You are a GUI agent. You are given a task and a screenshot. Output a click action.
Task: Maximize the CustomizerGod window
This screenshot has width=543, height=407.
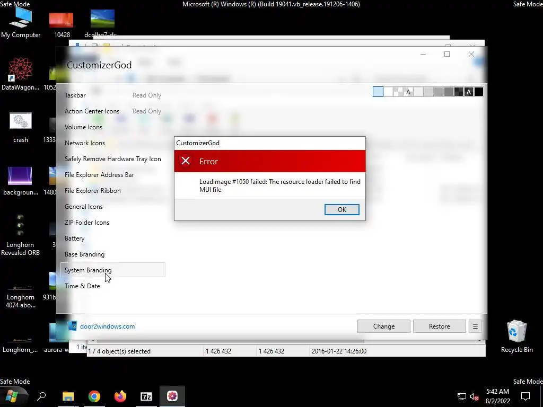pyautogui.click(x=447, y=54)
